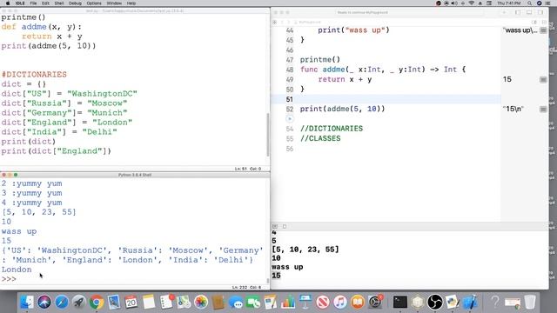The height and width of the screenshot is (313, 557).
Task: Toggle Xcode navigator panel button
Action: 518,12
